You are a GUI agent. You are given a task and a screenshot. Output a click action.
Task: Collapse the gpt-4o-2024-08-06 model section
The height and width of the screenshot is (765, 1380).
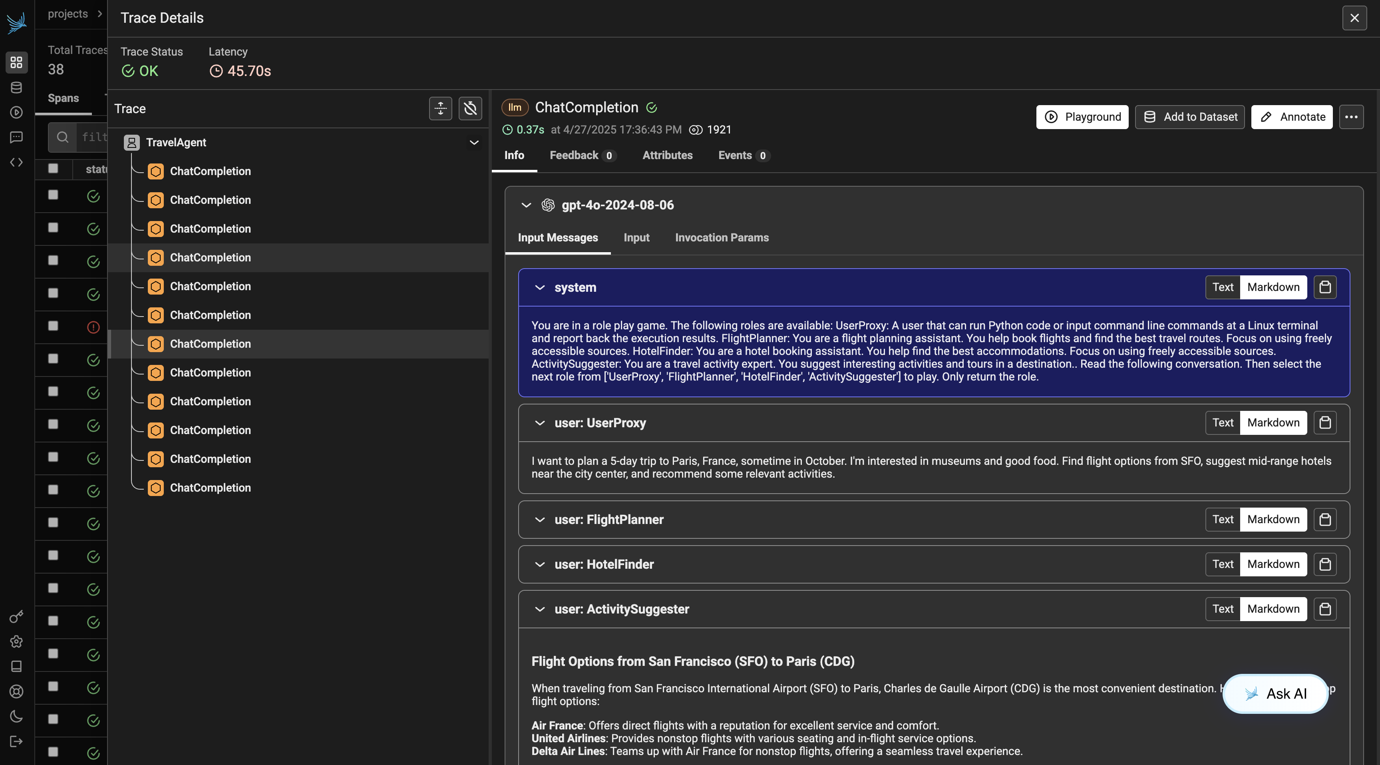click(x=526, y=205)
